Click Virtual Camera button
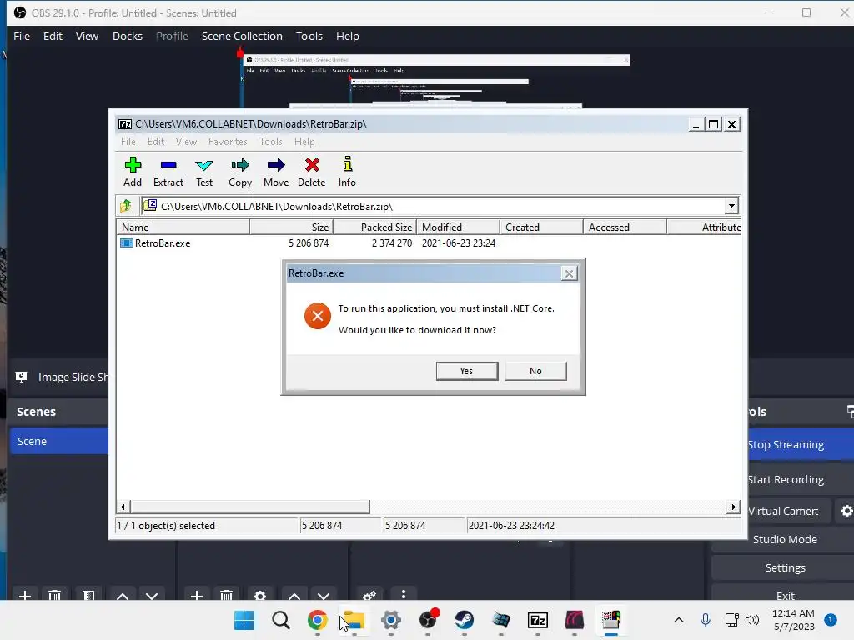854x640 pixels. 789,511
